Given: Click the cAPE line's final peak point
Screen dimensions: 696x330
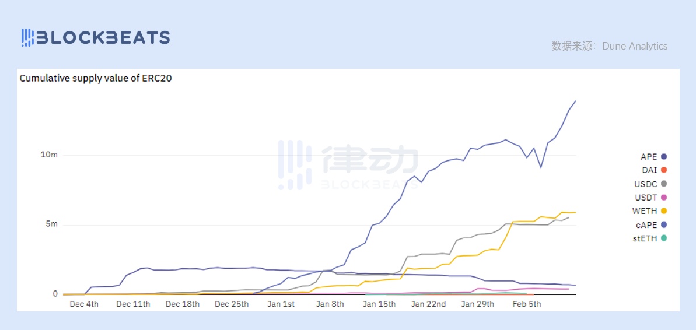Looking at the screenshot, I should [x=576, y=101].
